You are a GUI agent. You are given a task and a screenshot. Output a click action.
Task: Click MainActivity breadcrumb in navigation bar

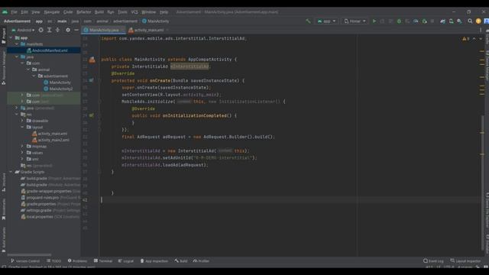pyautogui.click(x=156, y=21)
